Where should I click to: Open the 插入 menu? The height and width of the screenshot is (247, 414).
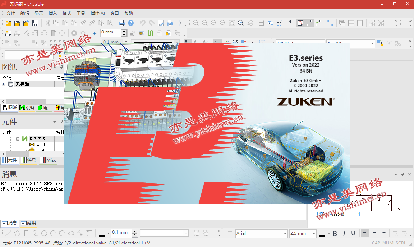point(53,13)
